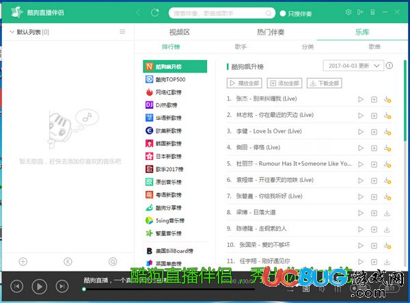Select the 欧美新歌榜 chart
Viewport: 410px width, 303px height.
pyautogui.click(x=175, y=131)
